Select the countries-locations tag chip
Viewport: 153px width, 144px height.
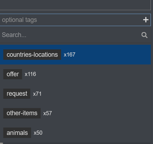[x=32, y=55]
